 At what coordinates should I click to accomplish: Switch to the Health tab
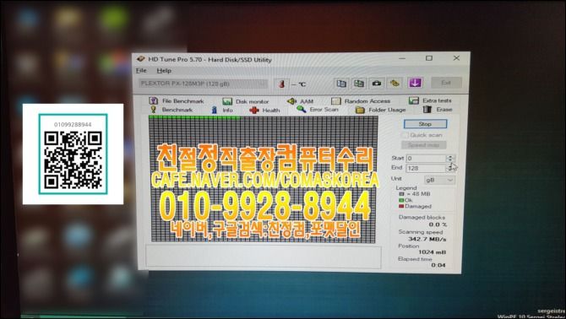(264, 110)
